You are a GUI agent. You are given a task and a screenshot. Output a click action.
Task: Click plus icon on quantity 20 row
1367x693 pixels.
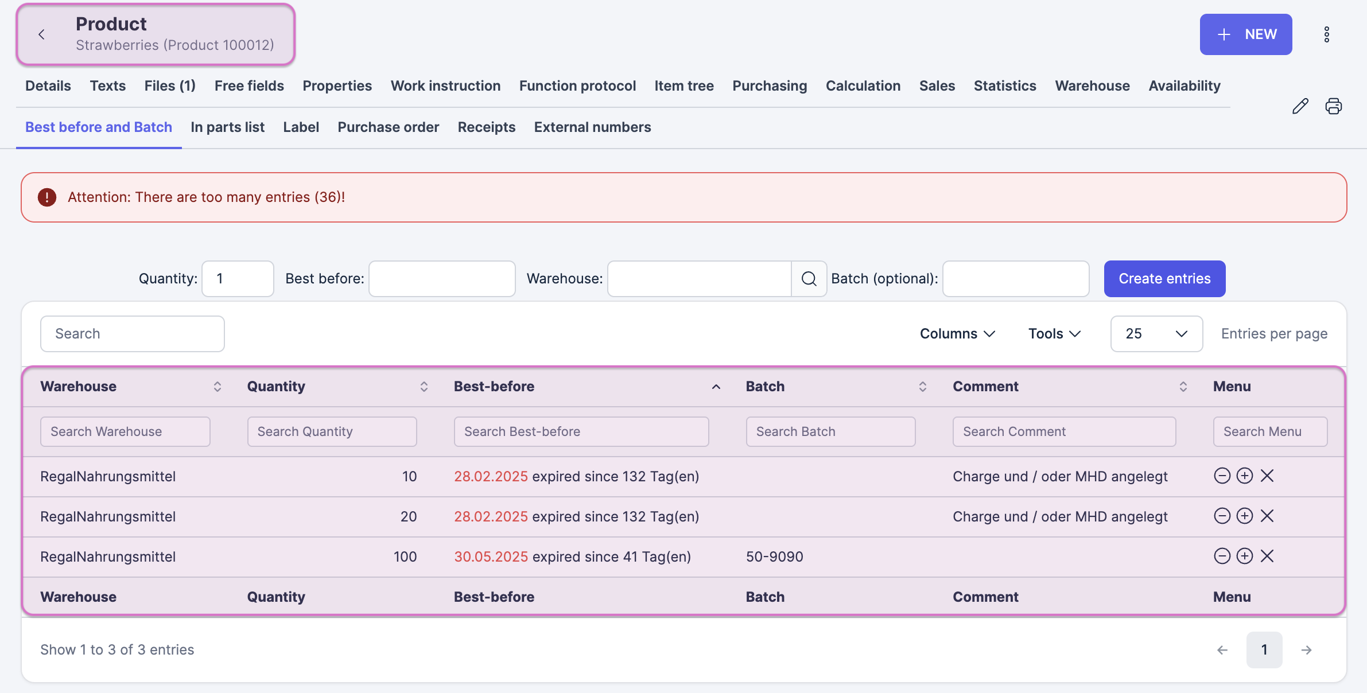tap(1244, 516)
